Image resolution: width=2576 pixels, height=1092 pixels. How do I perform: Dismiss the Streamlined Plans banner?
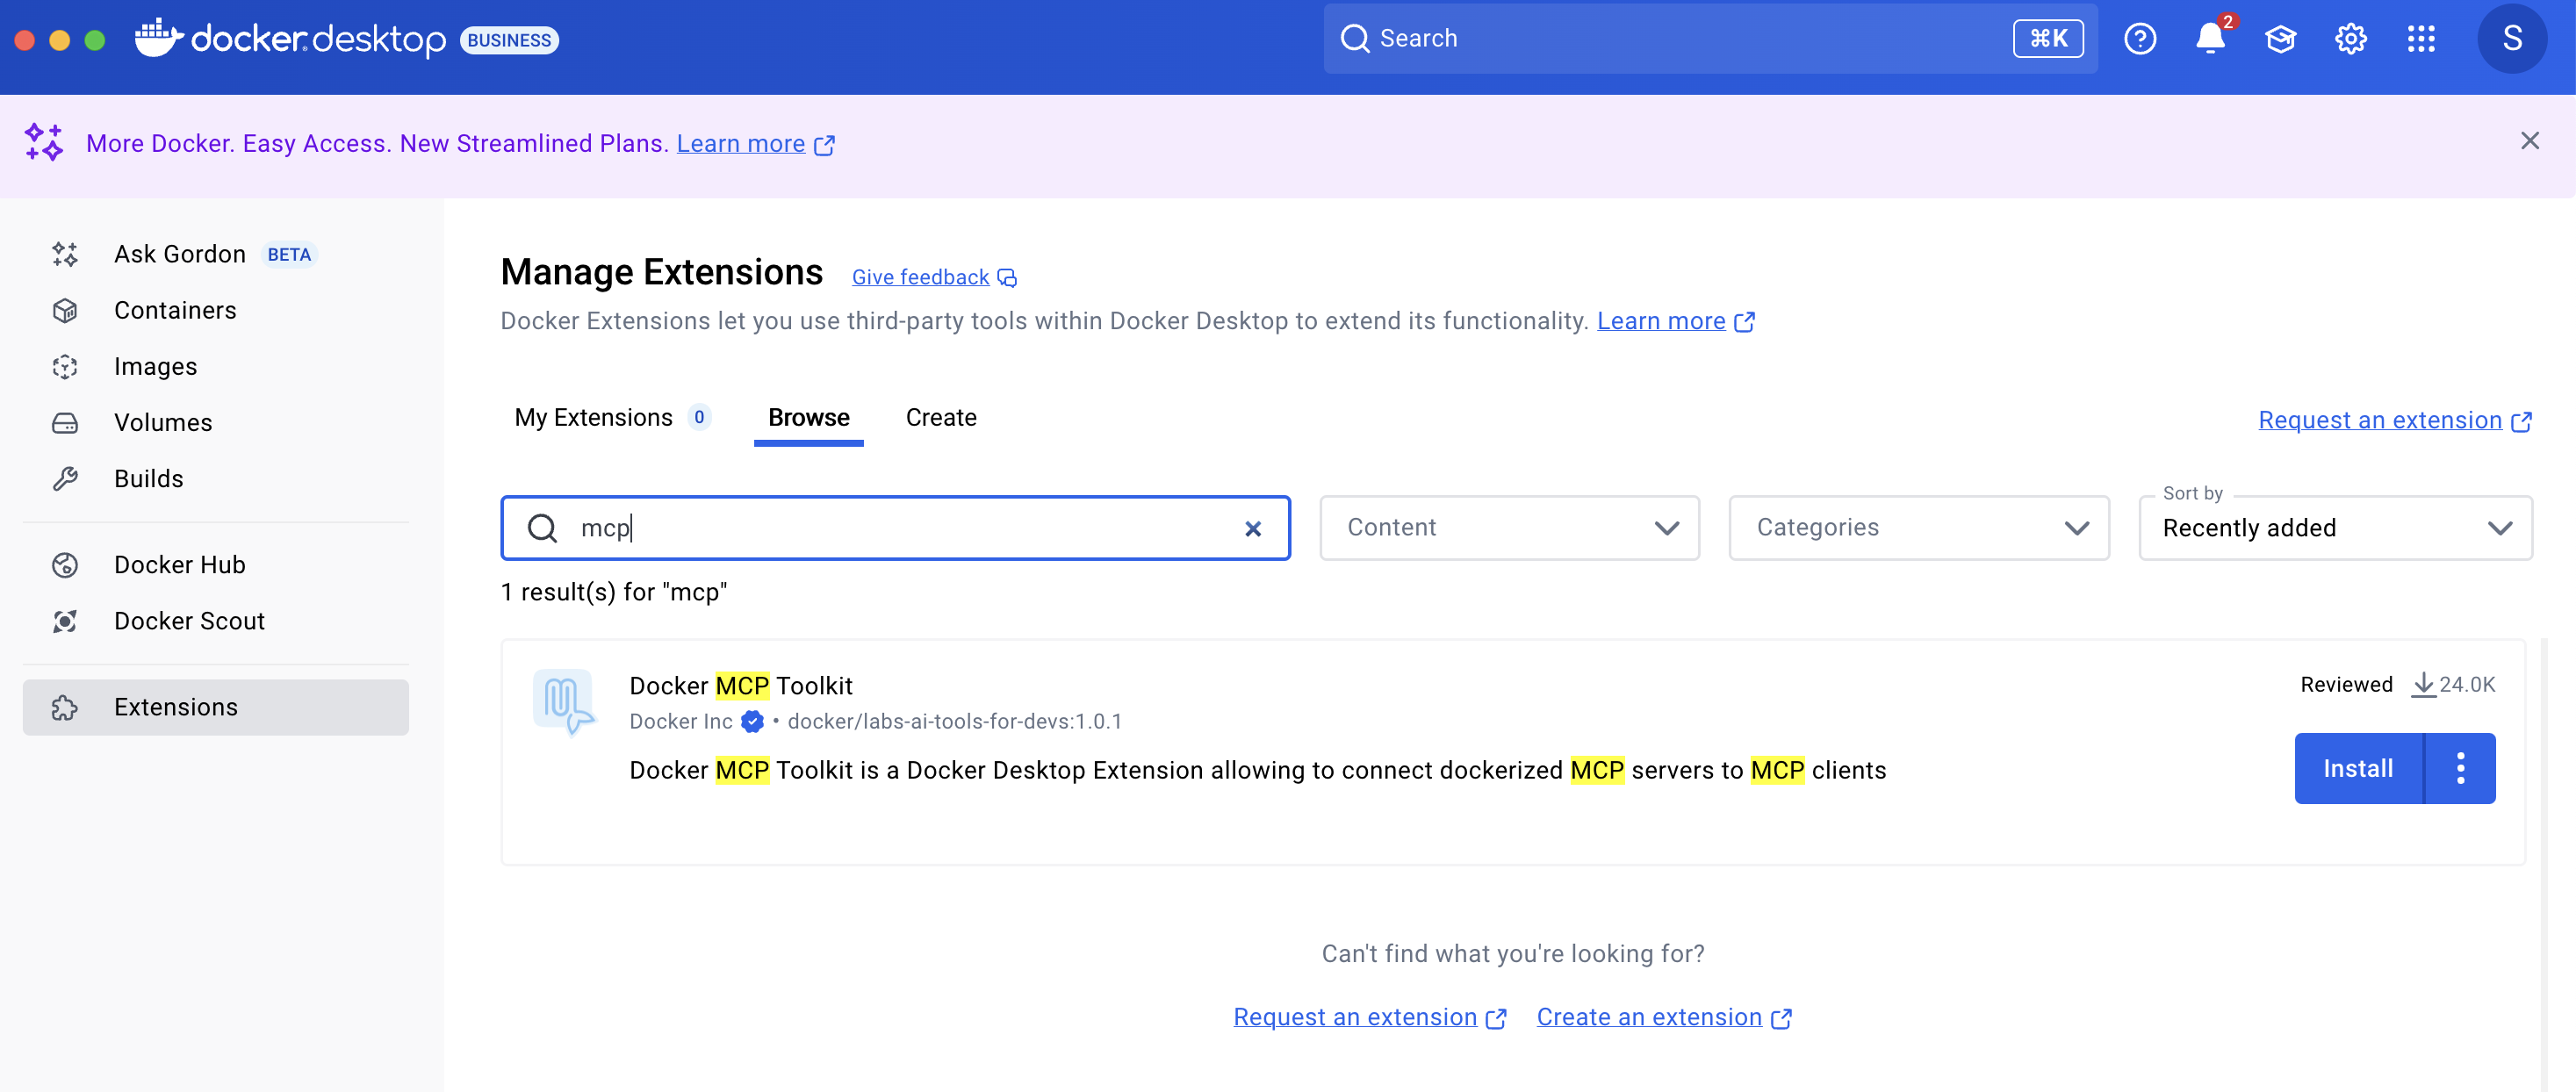pyautogui.click(x=2530, y=141)
